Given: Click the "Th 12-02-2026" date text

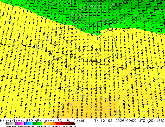Looking at the screenshot, I should (109, 121).
